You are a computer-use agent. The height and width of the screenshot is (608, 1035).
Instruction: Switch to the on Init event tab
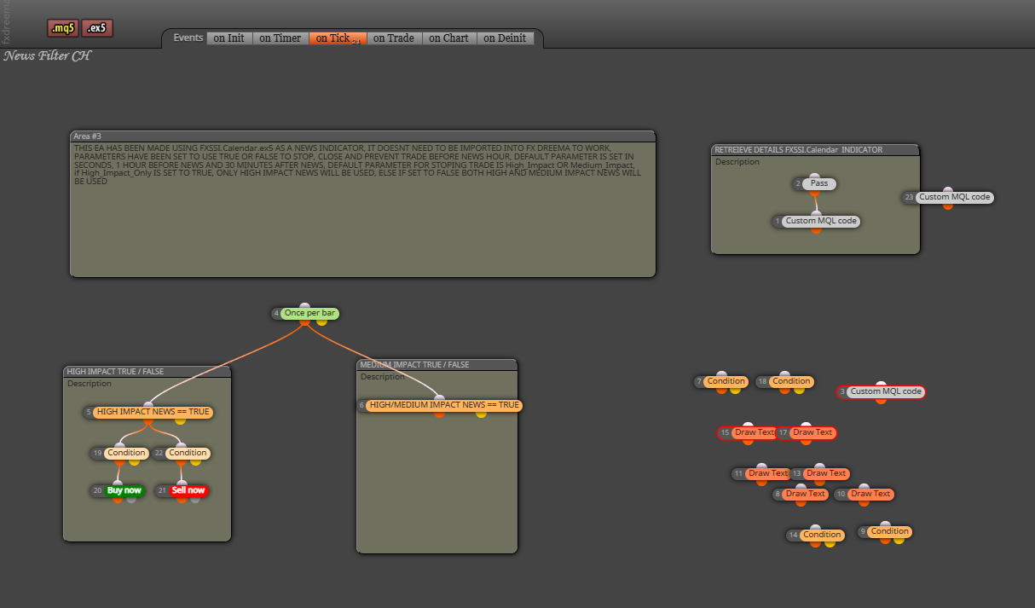(229, 38)
